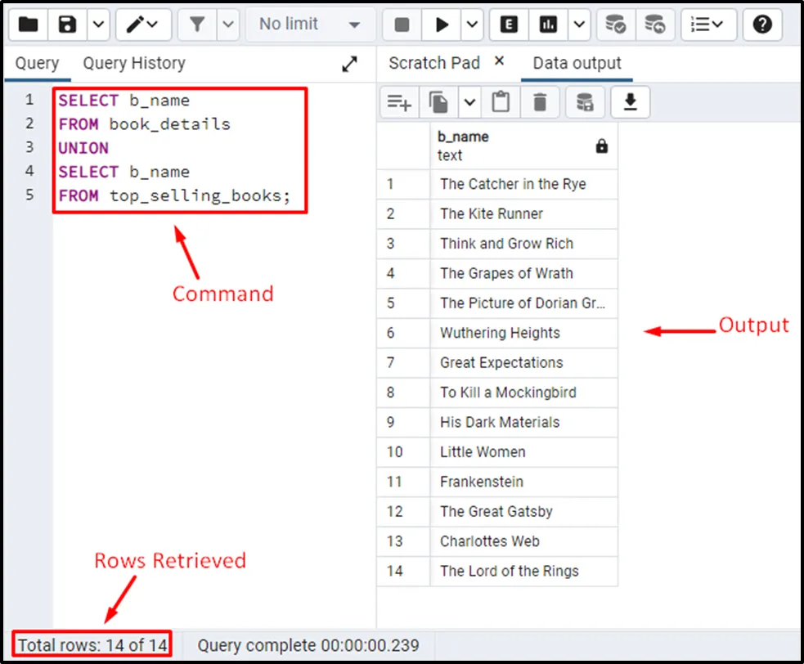
Task: Click the Save Data Changes database icon
Action: (585, 102)
